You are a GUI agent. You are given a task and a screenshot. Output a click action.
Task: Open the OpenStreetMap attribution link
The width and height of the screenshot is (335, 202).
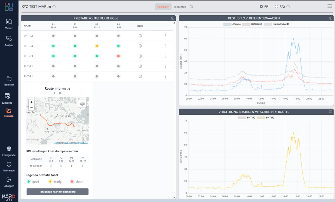80,143
